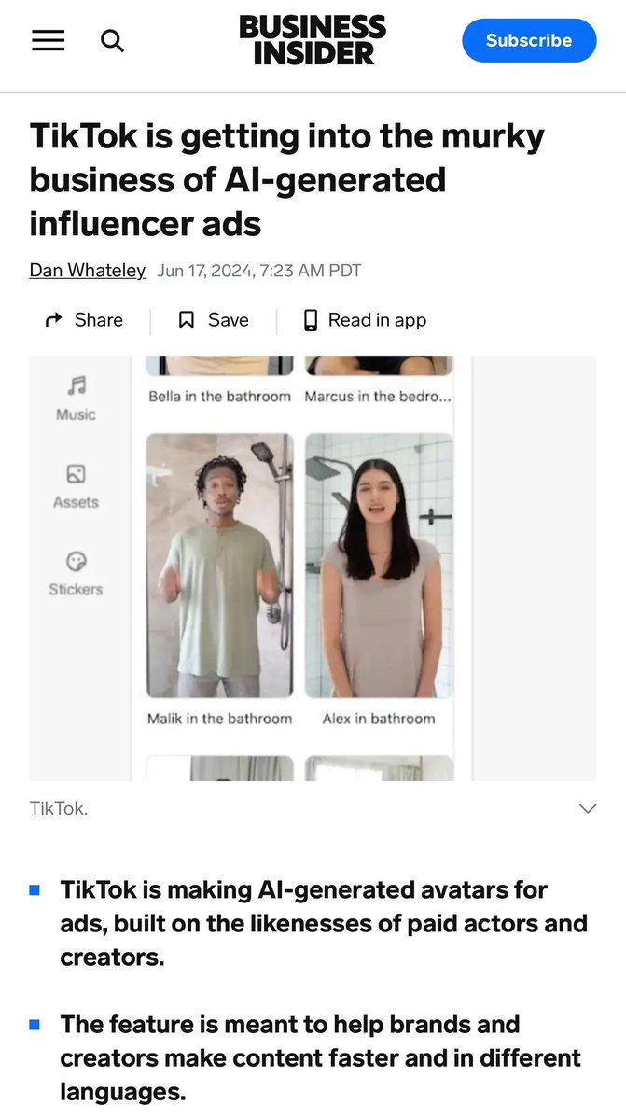
Task: Click the 'TikTok.' image credit text
Action: point(59,808)
